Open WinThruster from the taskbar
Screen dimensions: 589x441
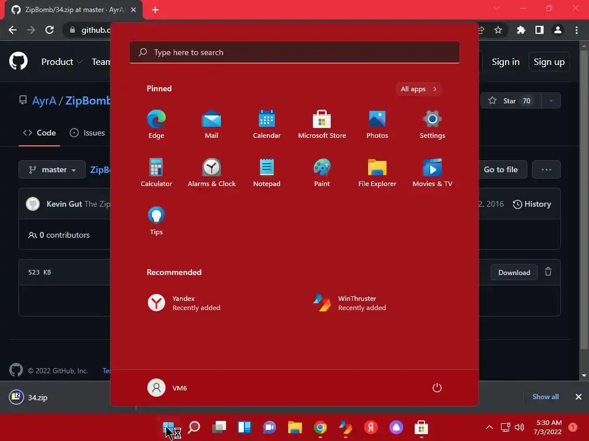346,427
